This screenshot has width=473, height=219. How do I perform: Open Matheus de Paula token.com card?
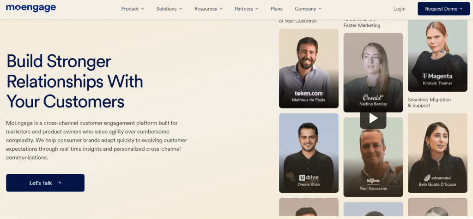pos(309,68)
